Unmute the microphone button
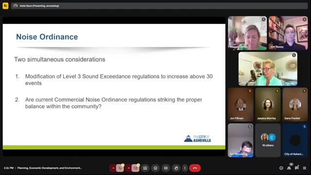Viewport: 311px width, 175px height. pos(120,168)
